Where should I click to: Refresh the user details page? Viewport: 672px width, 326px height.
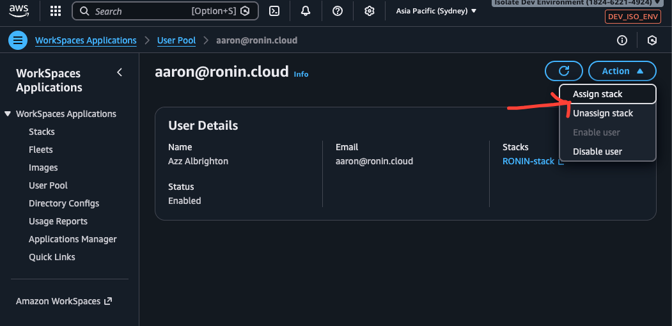(x=563, y=71)
